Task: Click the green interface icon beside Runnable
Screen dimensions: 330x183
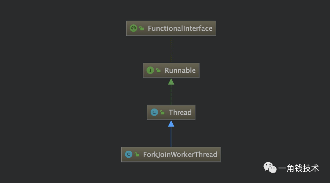Action: tap(150, 70)
